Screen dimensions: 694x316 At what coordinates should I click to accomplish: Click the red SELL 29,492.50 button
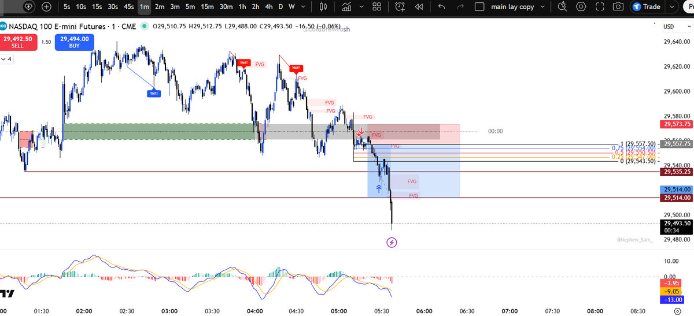click(x=19, y=43)
